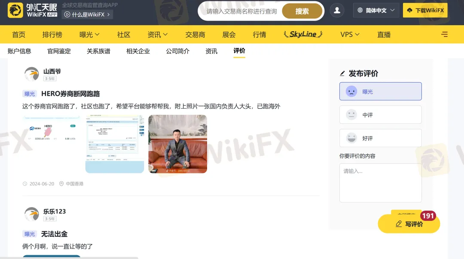This screenshot has height=259, width=464.
Task: Click the 写评价 floating button
Action: pos(409,224)
